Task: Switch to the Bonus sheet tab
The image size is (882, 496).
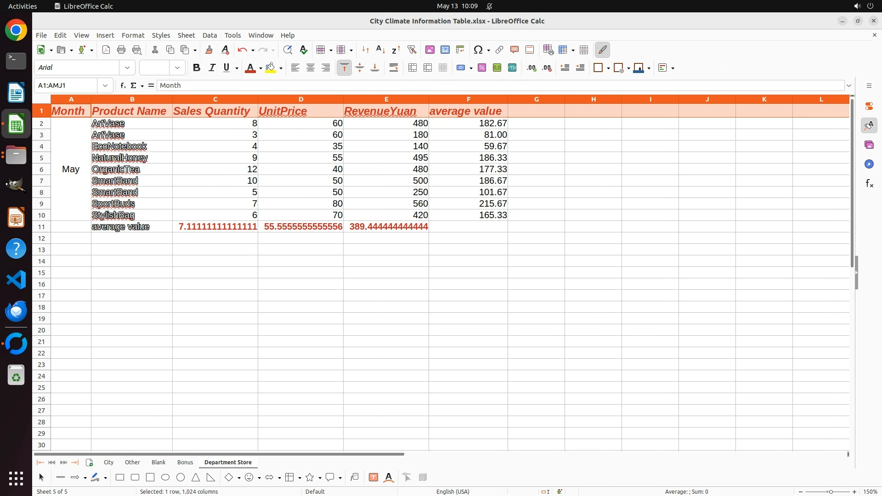Action: (185, 462)
